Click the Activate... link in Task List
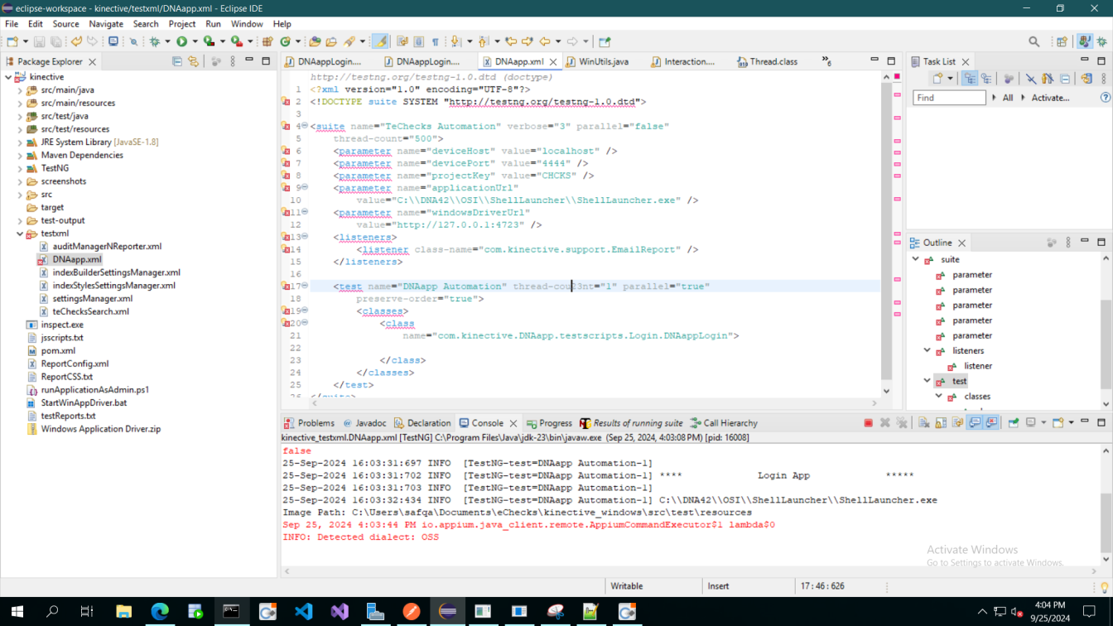Screen dimensions: 1113x626 1049,98
